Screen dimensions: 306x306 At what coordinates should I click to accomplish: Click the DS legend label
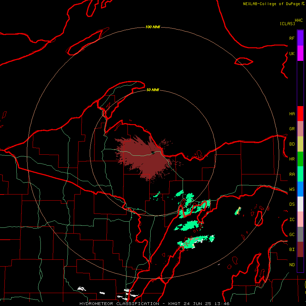tap(292, 204)
